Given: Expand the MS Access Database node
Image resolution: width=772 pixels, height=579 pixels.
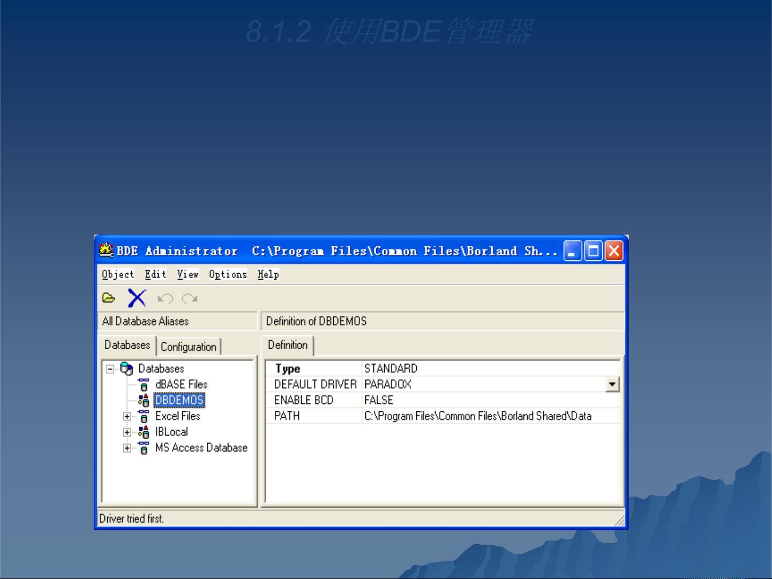Looking at the screenshot, I should [127, 448].
